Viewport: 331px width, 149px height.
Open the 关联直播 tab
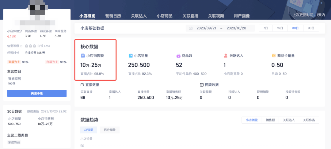(x=190, y=16)
